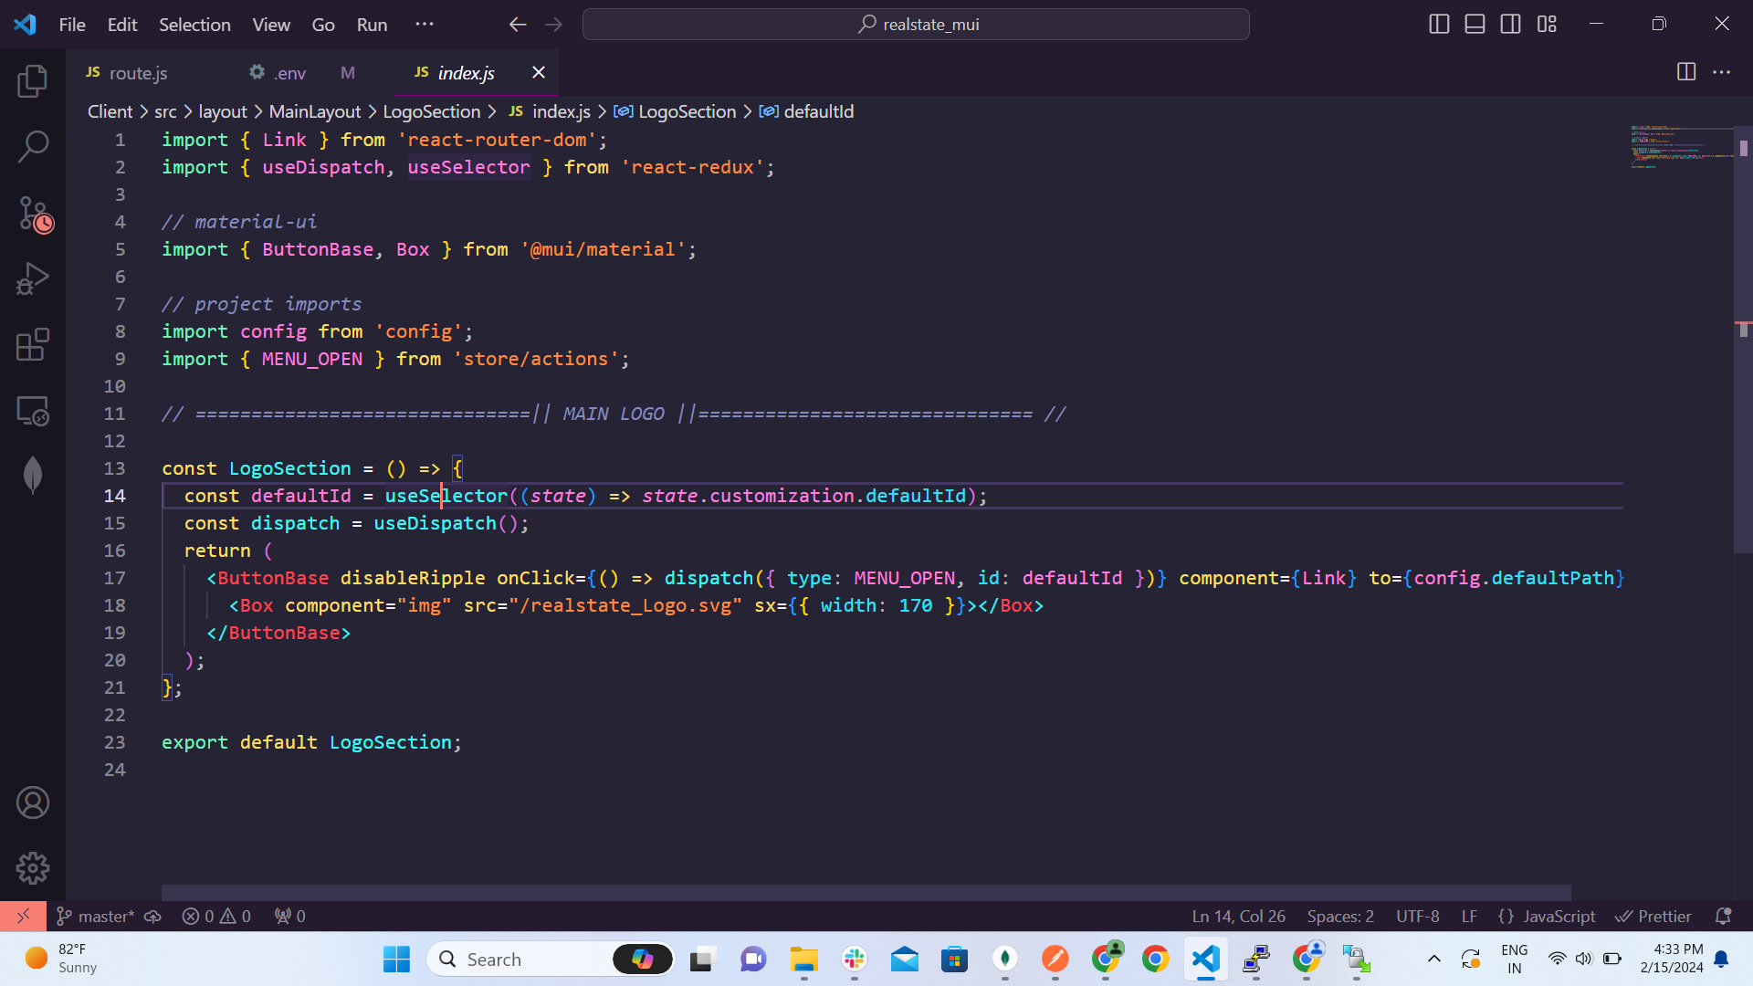
Task: Click the horizontal scrollbar under the editor
Action: point(866,892)
